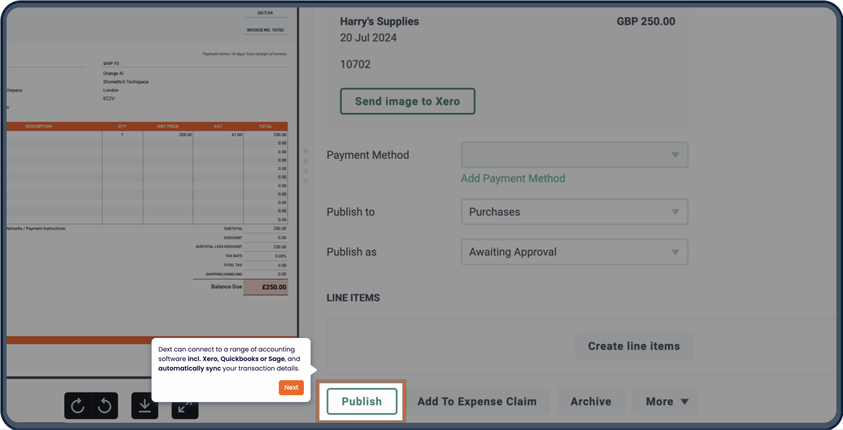843x430 pixels.
Task: Rotate the invoice image clockwise
Action: click(x=77, y=405)
